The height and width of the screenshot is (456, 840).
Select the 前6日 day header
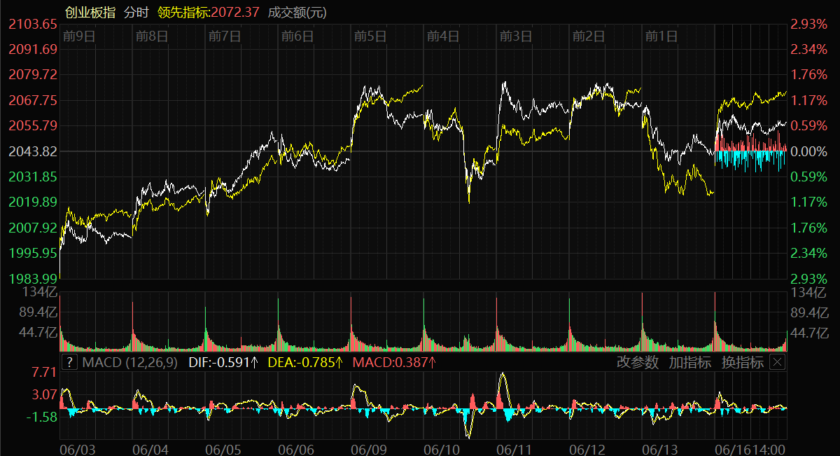point(297,36)
